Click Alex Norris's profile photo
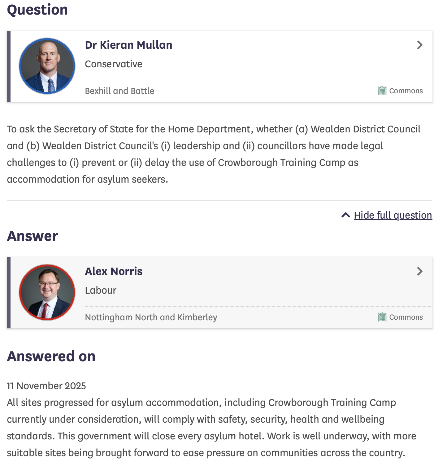The image size is (447, 471). coord(47,292)
